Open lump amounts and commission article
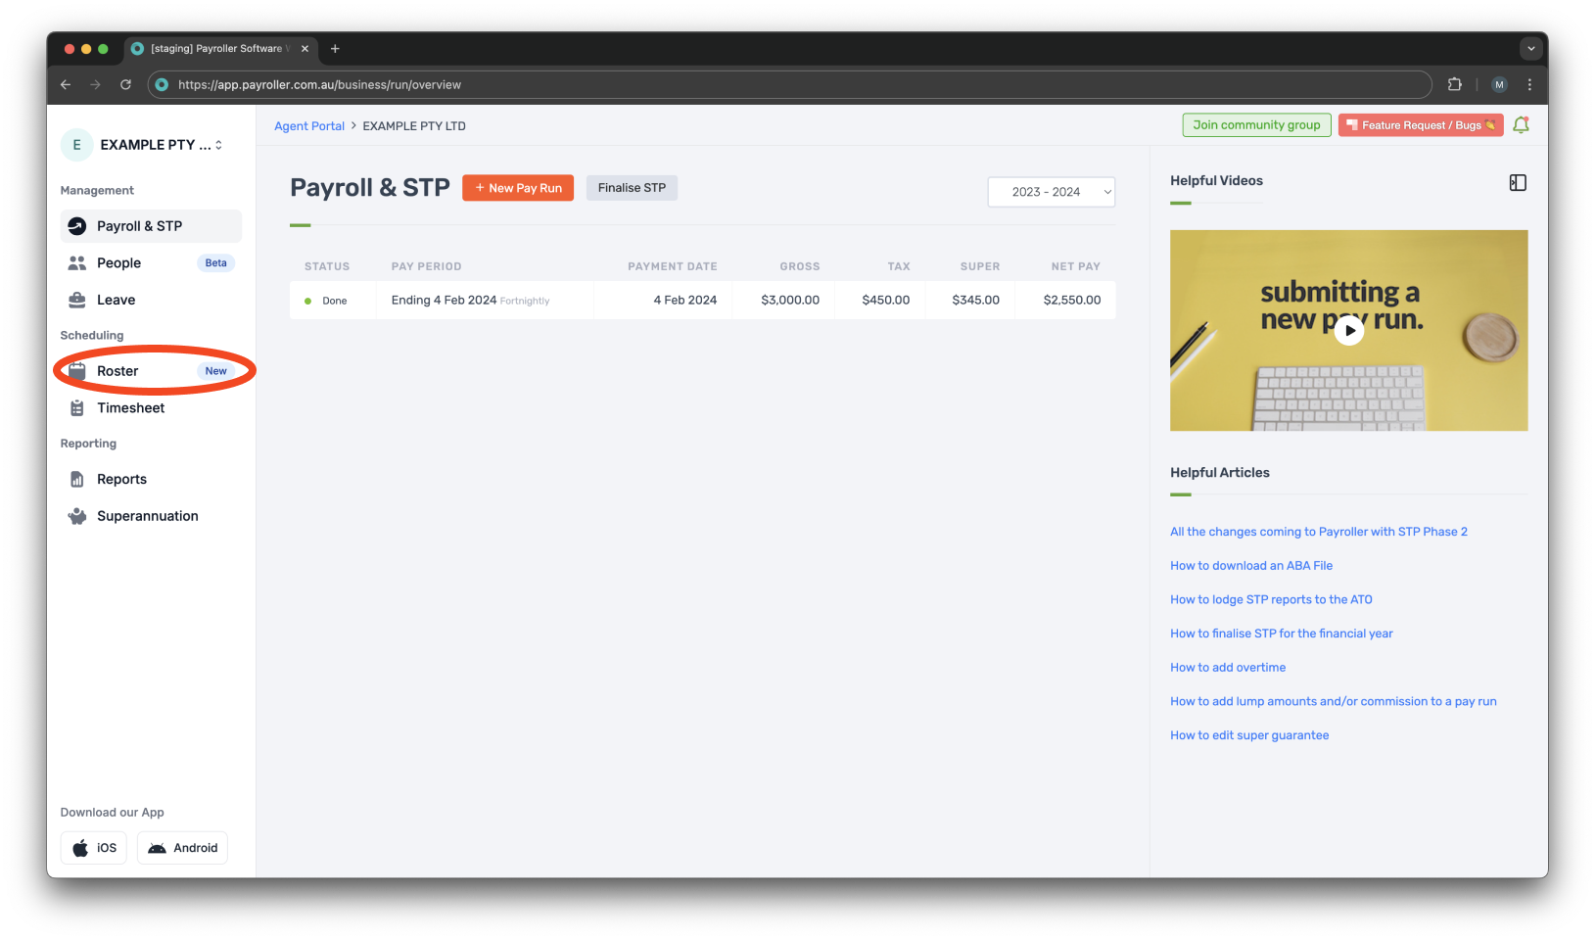 (1334, 702)
